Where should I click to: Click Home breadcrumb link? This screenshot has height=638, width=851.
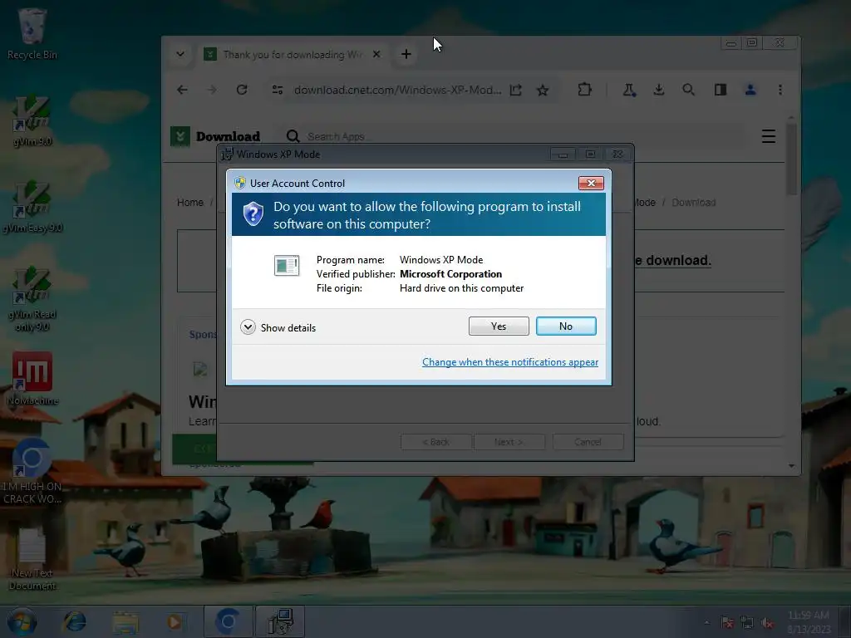(x=190, y=203)
